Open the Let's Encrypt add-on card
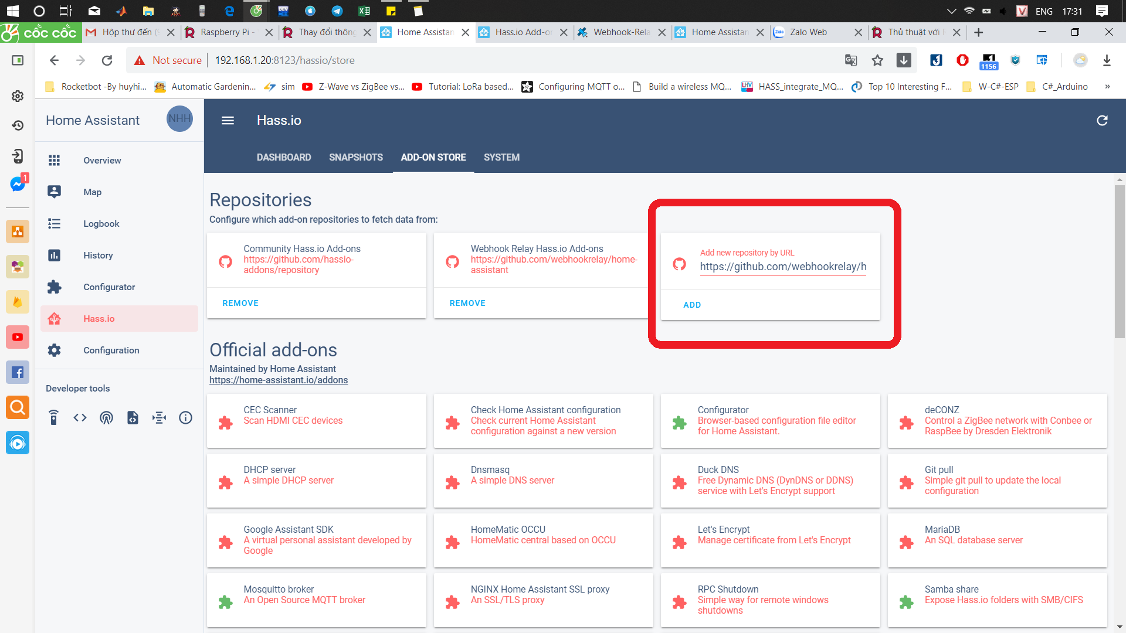Image resolution: width=1126 pixels, height=633 pixels. click(x=771, y=540)
